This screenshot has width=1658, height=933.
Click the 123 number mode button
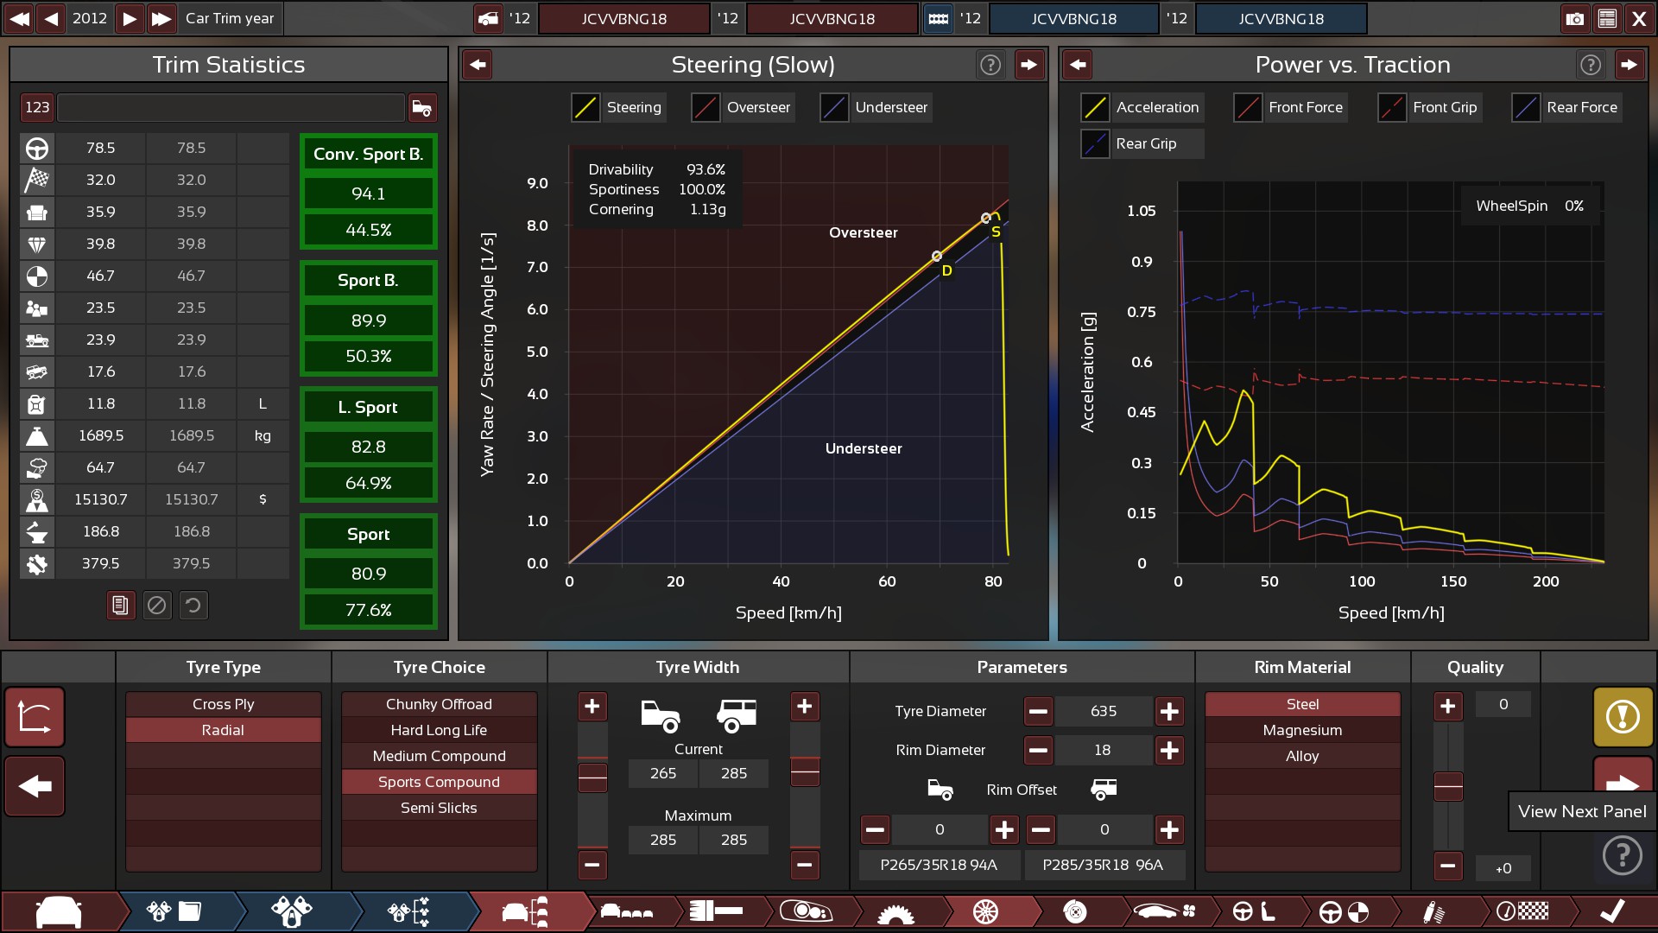(37, 107)
